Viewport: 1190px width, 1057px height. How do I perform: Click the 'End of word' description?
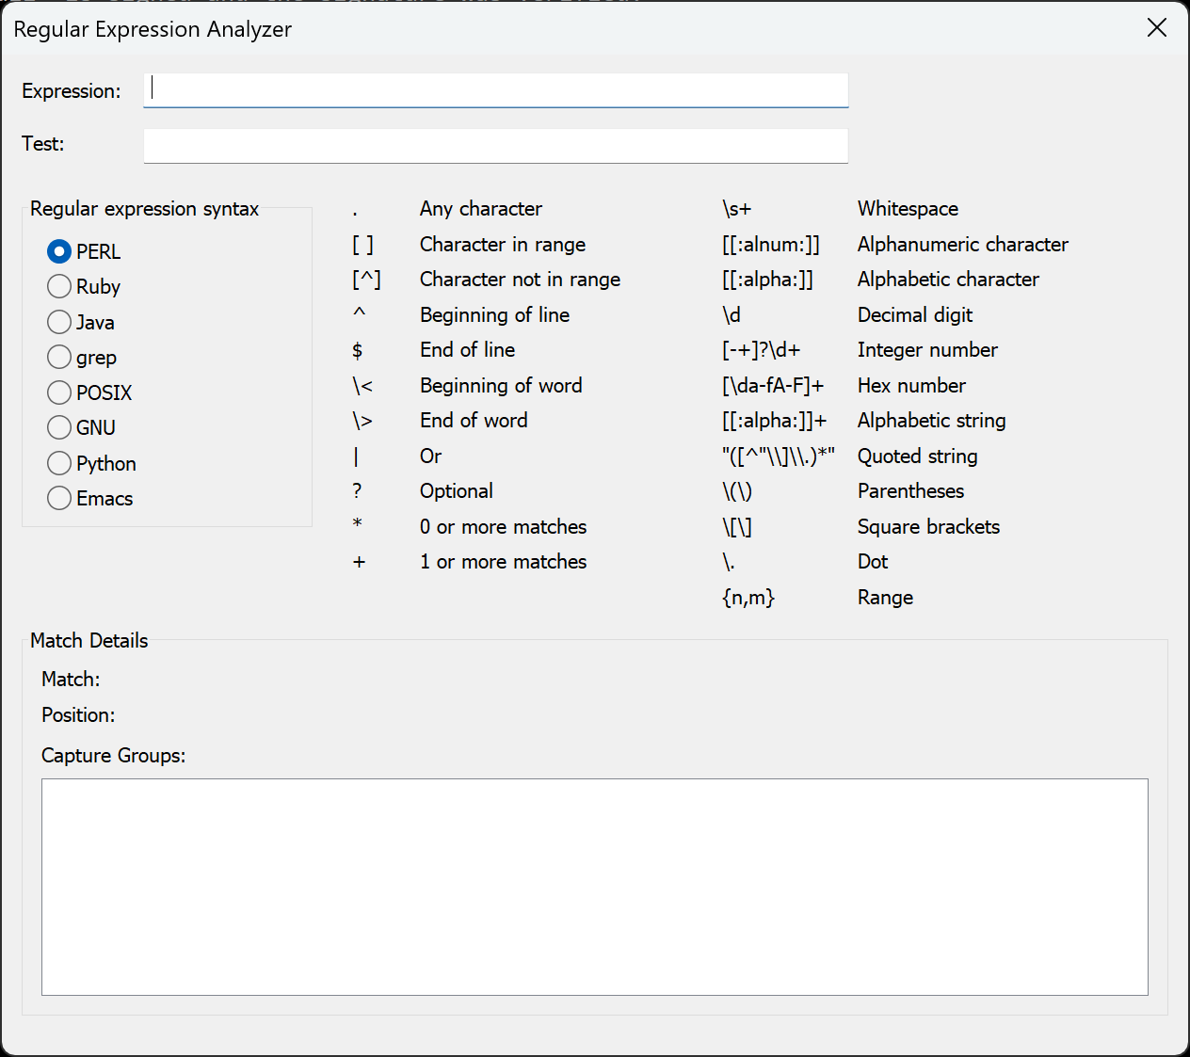[474, 420]
